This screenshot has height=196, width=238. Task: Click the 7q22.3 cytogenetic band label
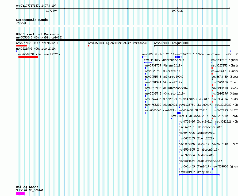click(x=21, y=23)
